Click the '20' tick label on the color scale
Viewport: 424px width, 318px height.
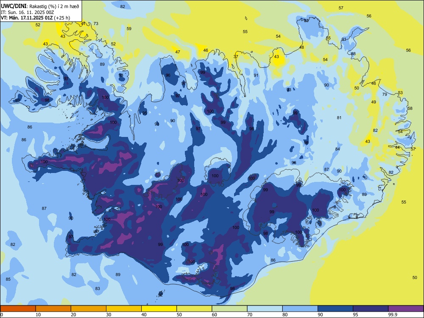click(73, 315)
